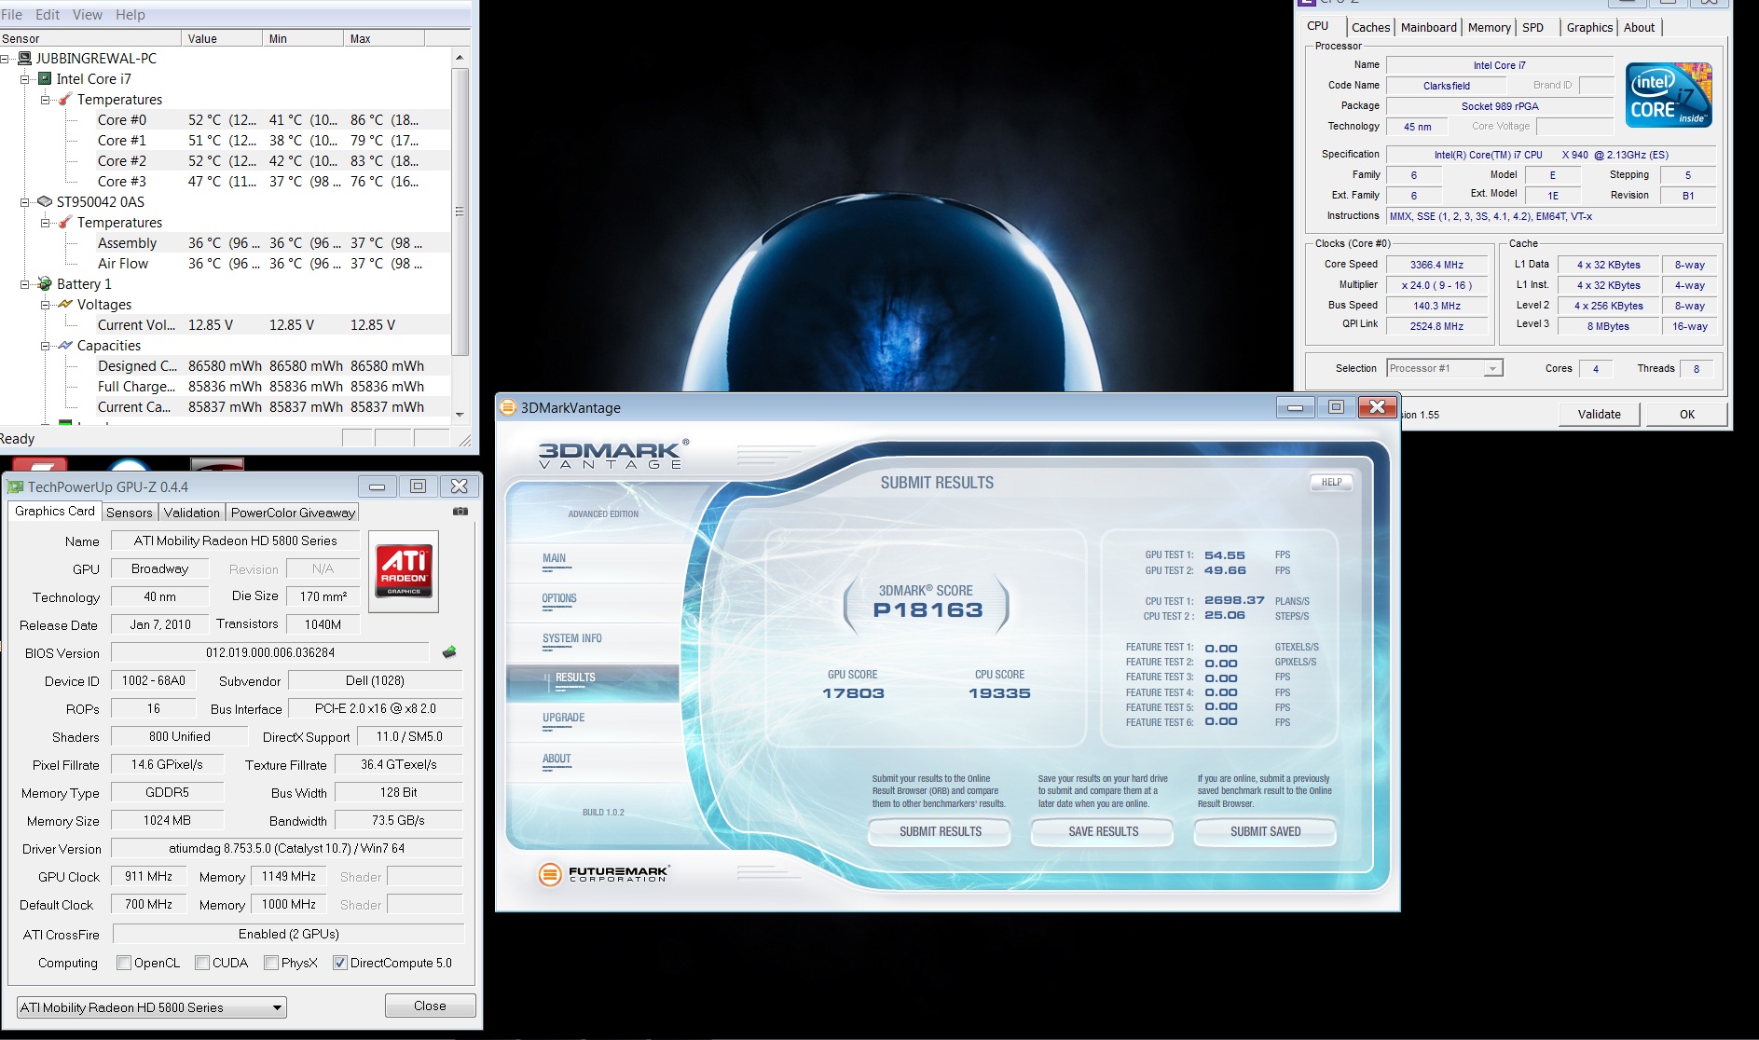Click the Capacities icon under Battery 1
Image resolution: width=1759 pixels, height=1040 pixels.
coord(65,345)
